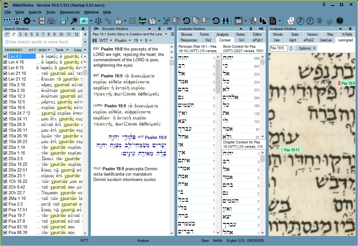Viewport: 358px width, 246px height.
Task: Open the clock icon in toolbar
Action: pos(310,21)
